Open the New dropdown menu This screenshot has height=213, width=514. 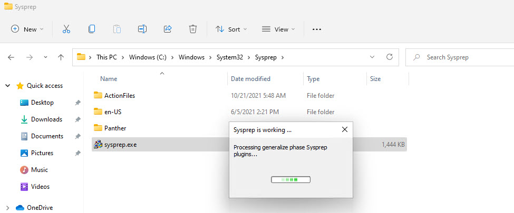(27, 29)
